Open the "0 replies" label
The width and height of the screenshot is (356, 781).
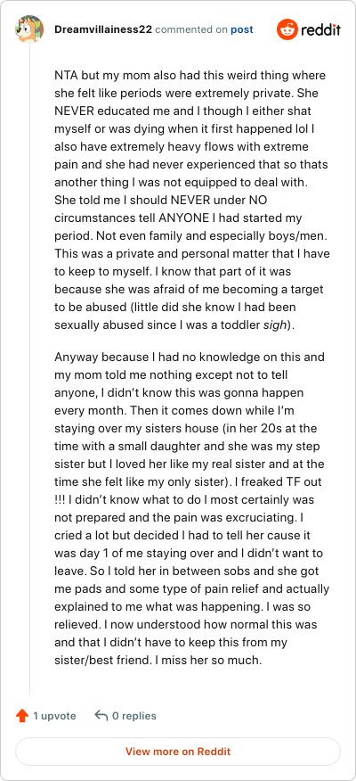tap(134, 716)
